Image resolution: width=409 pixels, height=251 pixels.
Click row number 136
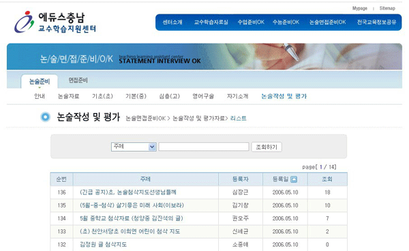pos(61,193)
